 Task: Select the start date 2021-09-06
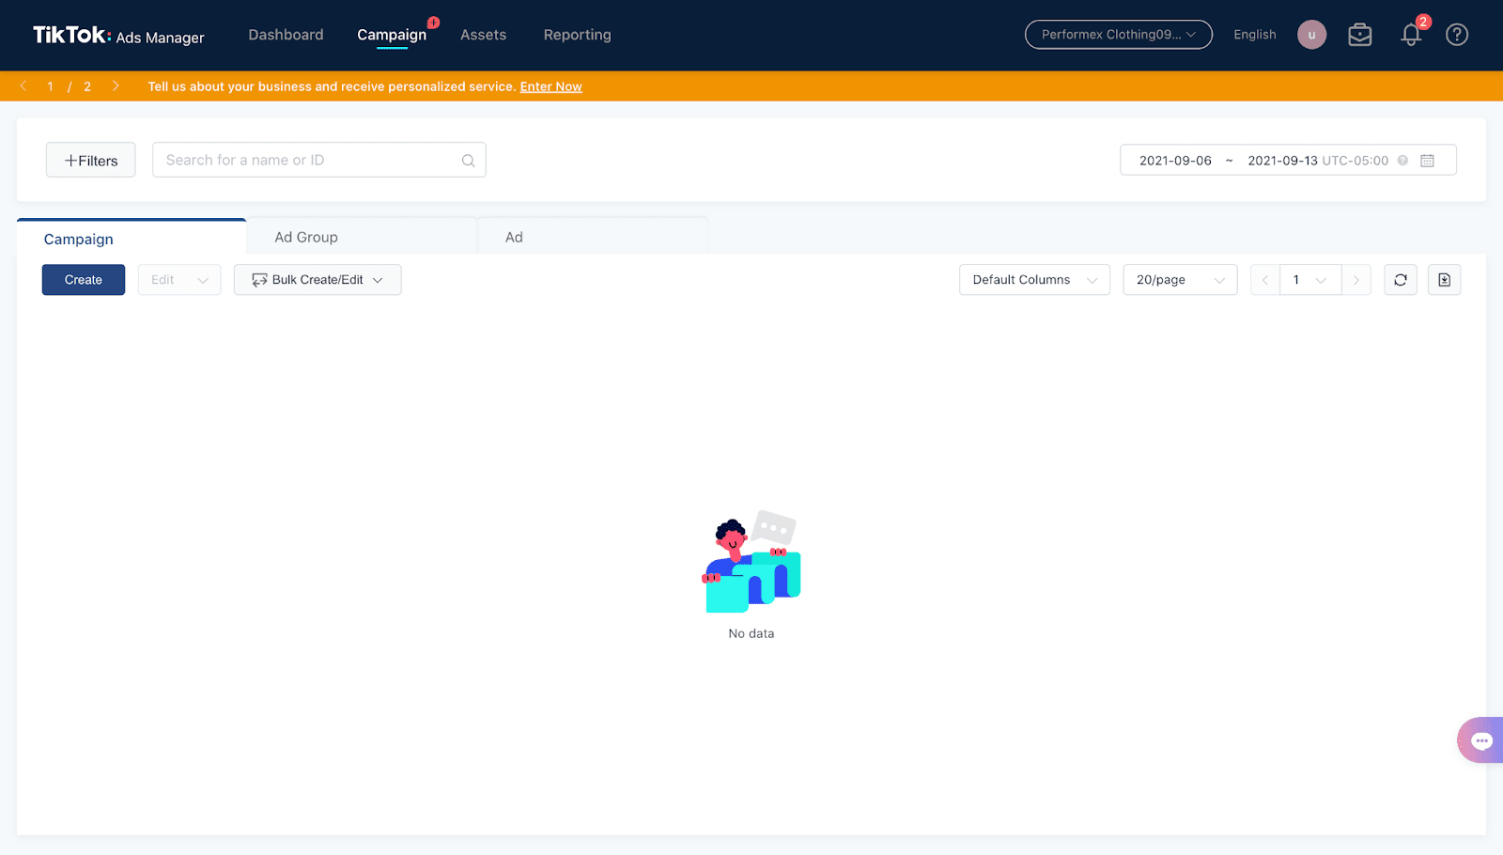[x=1175, y=161]
